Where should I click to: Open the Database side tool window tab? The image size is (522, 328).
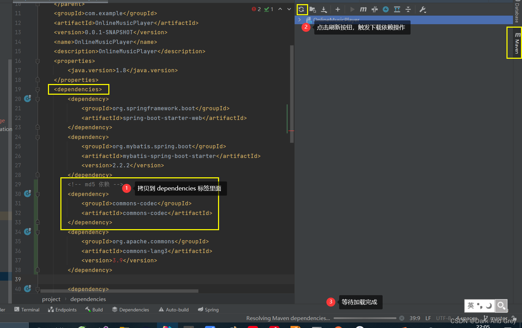(x=517, y=11)
